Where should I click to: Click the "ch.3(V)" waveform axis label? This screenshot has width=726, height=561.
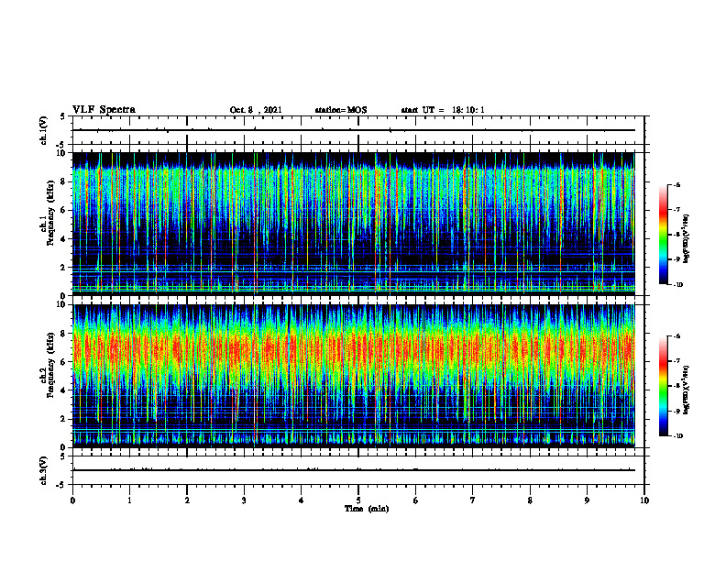click(43, 470)
